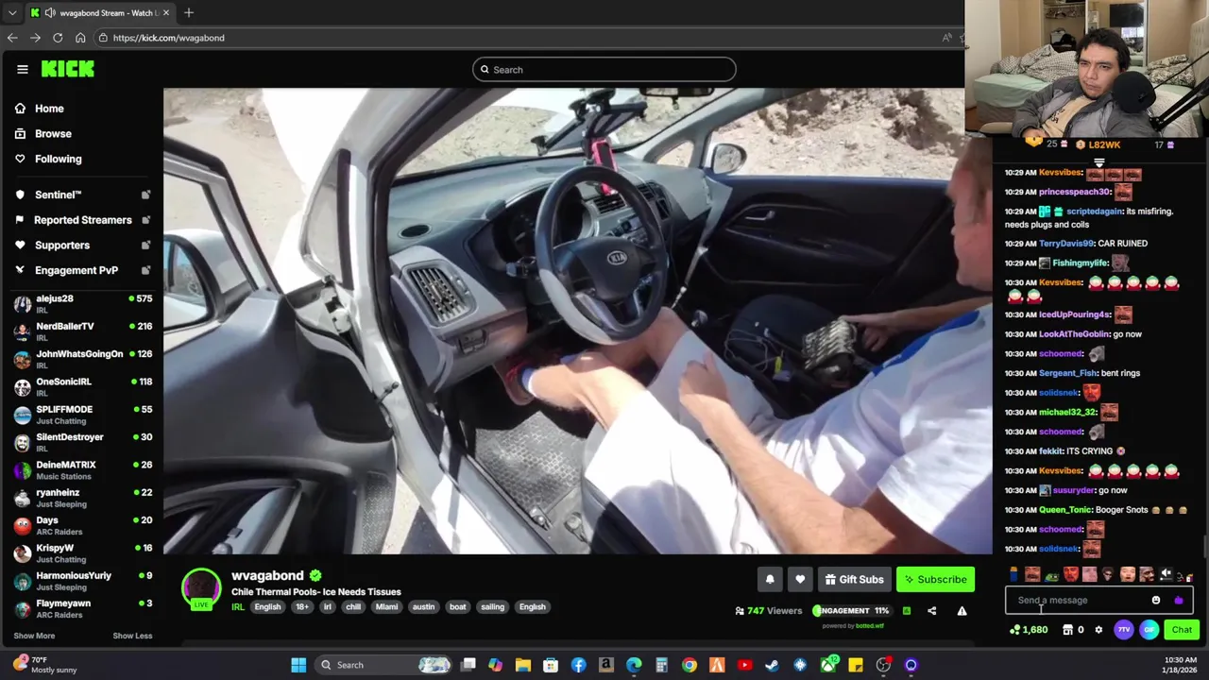Viewport: 1209px width, 680px height.
Task: Go back in browser
Action: click(12, 38)
